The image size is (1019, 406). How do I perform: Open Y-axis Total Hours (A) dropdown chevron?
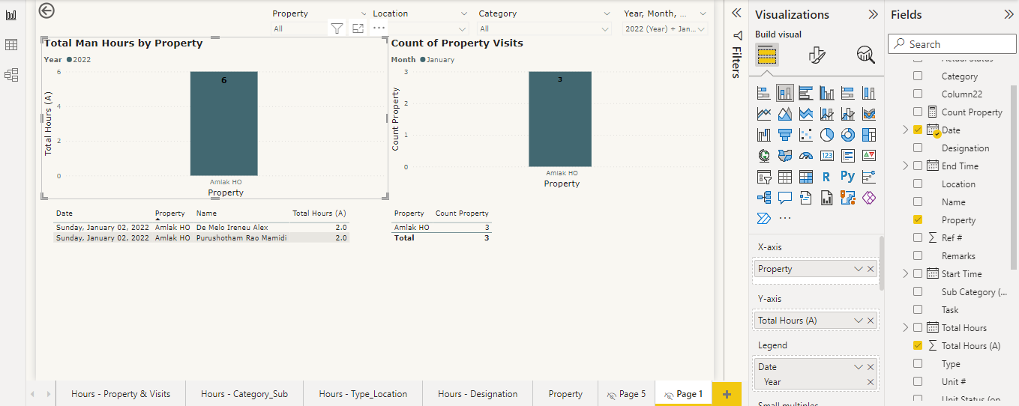[x=859, y=320]
